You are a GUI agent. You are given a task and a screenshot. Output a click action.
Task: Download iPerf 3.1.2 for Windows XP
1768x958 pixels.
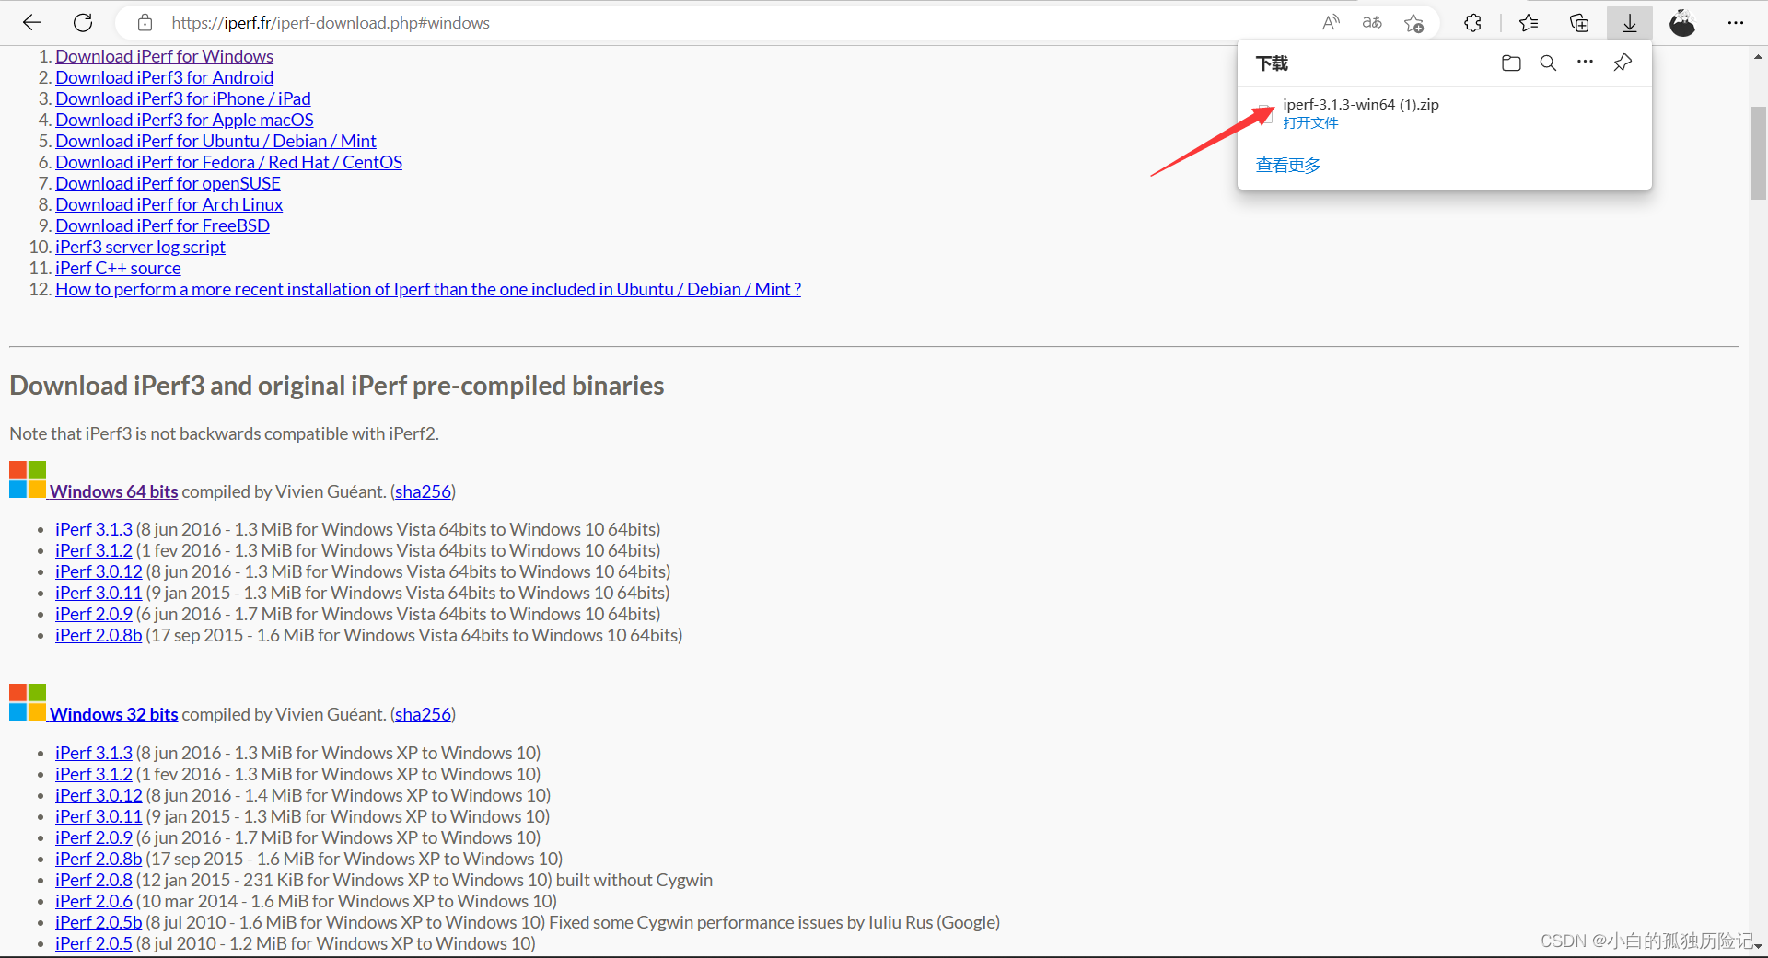click(94, 774)
